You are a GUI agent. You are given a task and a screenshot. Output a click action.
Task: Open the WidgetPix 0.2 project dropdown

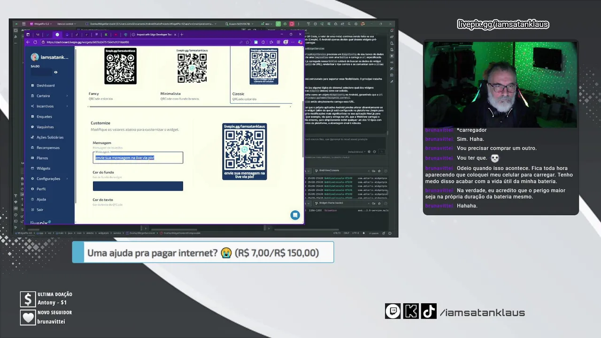[41, 24]
